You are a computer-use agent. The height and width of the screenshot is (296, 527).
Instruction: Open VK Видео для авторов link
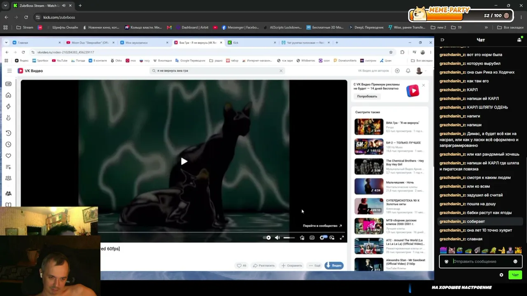pyautogui.click(x=373, y=71)
